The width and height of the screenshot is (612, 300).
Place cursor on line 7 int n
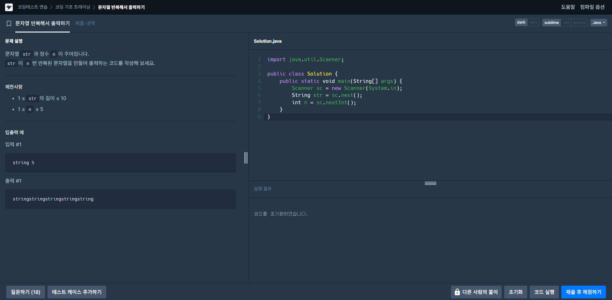pyautogui.click(x=324, y=103)
